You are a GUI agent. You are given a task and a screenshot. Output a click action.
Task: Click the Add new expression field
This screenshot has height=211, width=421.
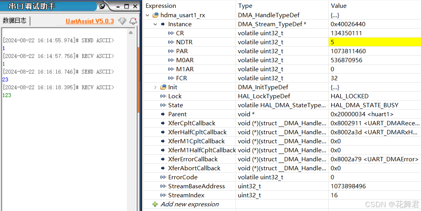(x=190, y=204)
